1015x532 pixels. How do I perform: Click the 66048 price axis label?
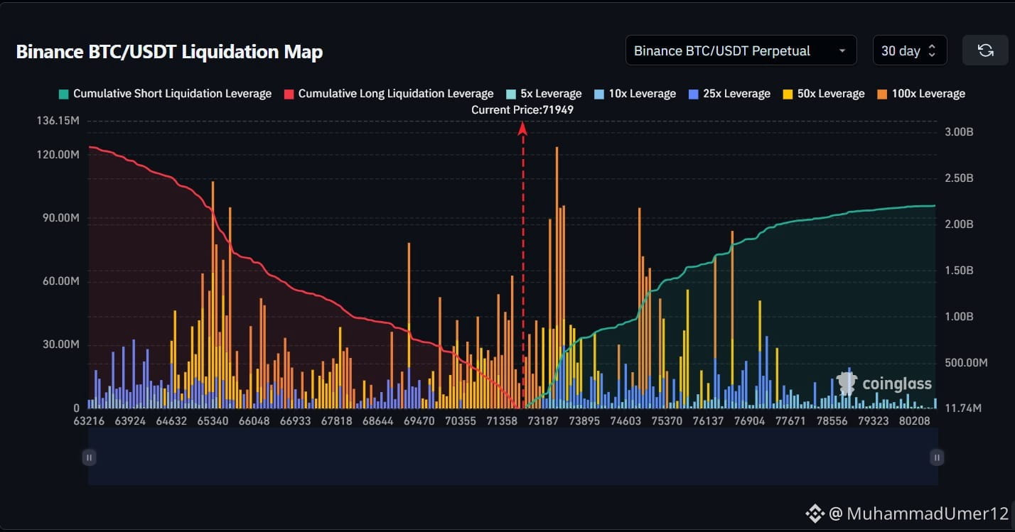pos(254,421)
